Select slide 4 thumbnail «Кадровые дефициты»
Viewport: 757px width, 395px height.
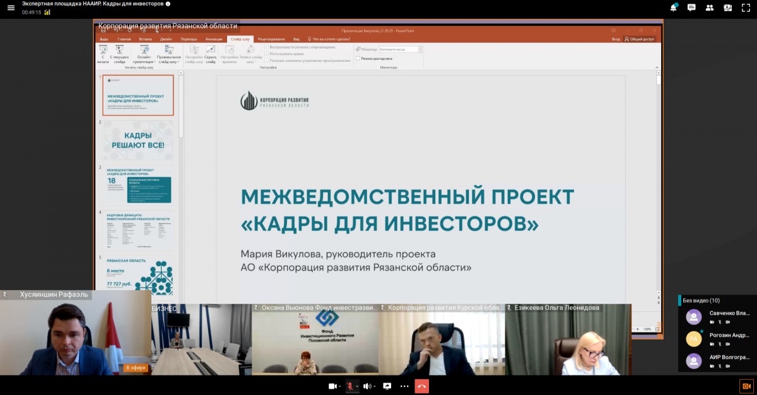(138, 230)
